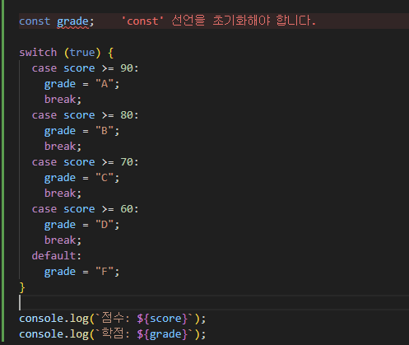Click the switch keyword
Viewport: 409px width, 345px height.
[x=38, y=53]
